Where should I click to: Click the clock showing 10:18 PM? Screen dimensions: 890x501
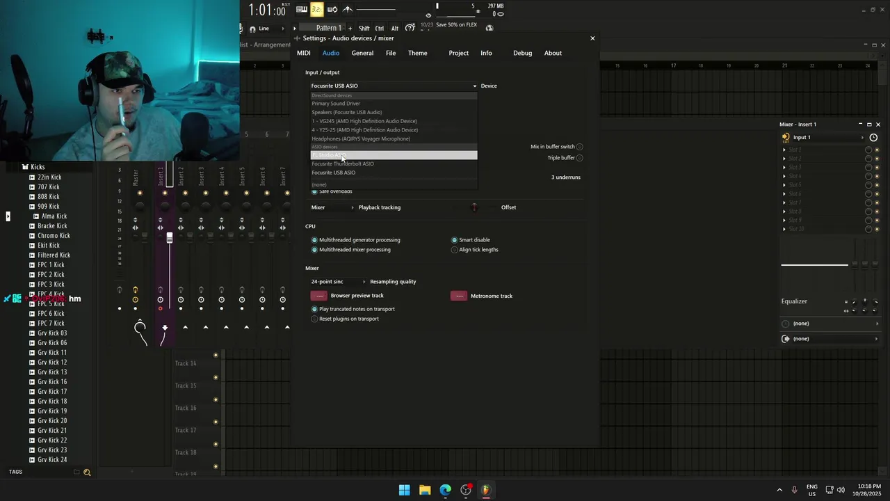[869, 486]
